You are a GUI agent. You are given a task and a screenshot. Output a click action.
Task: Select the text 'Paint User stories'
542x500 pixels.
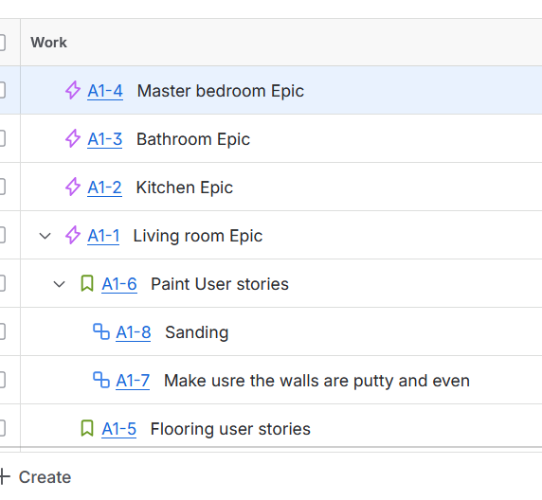[x=220, y=284]
